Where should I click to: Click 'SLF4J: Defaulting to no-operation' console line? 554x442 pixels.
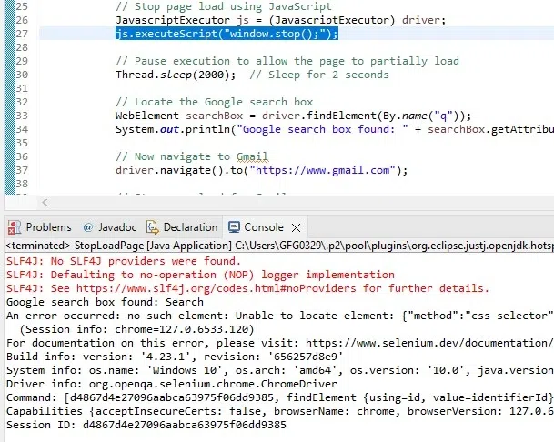pyautogui.click(x=200, y=275)
